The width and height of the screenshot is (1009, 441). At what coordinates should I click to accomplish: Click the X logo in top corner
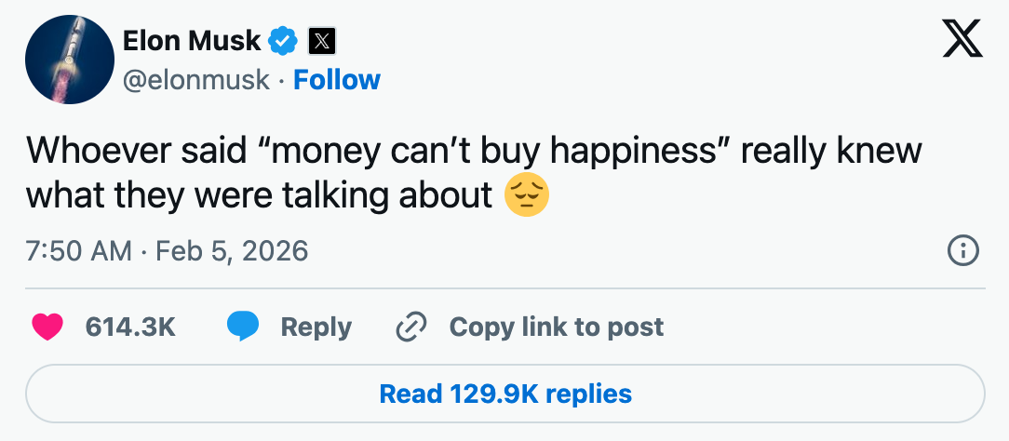coord(962,39)
